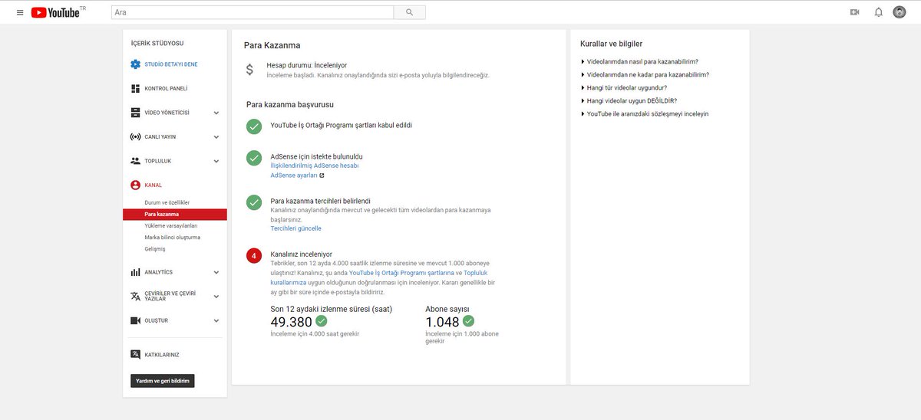Expand the Topluluk section chevron

[x=216, y=161]
